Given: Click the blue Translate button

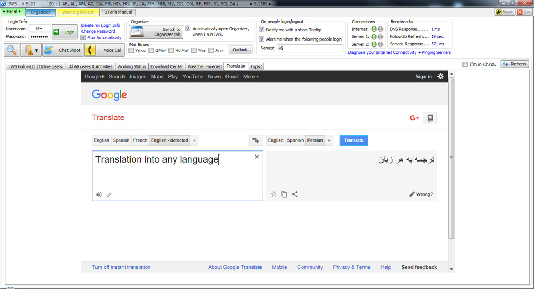Looking at the screenshot, I should click(353, 140).
